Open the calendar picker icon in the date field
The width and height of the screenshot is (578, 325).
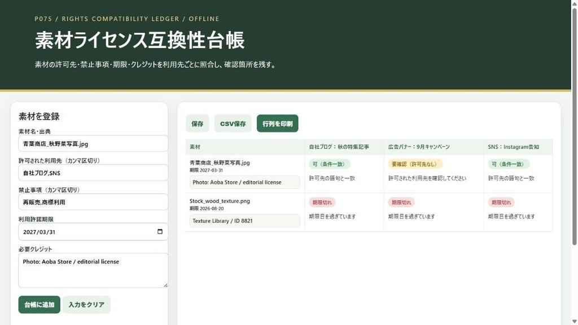pos(160,231)
